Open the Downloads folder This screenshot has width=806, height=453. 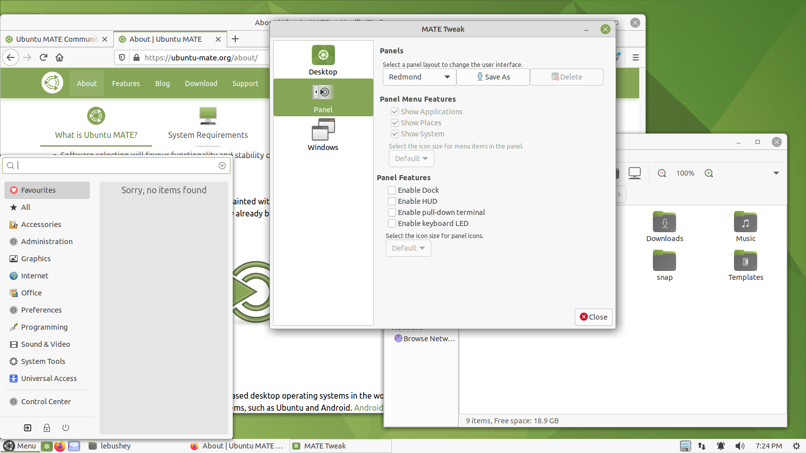coord(664,227)
